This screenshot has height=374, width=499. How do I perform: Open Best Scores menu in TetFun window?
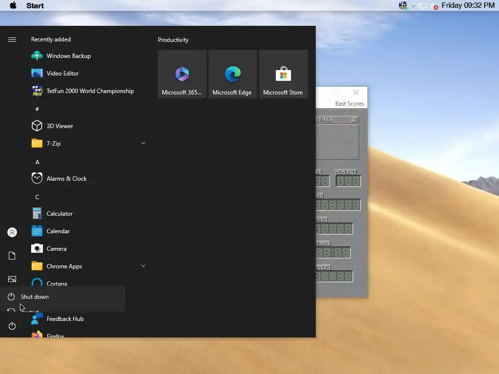pos(349,104)
